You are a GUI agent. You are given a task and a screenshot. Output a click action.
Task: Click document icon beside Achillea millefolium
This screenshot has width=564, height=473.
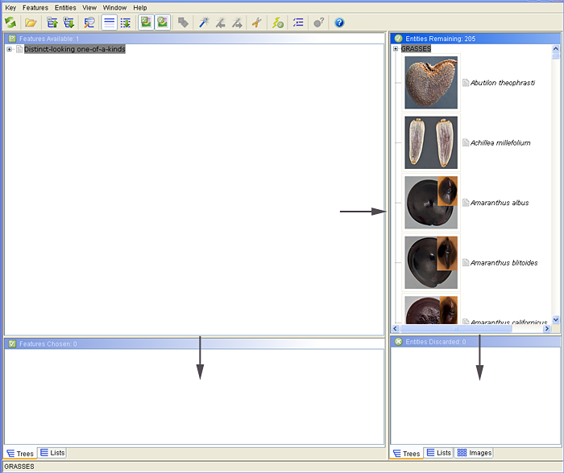(x=466, y=142)
